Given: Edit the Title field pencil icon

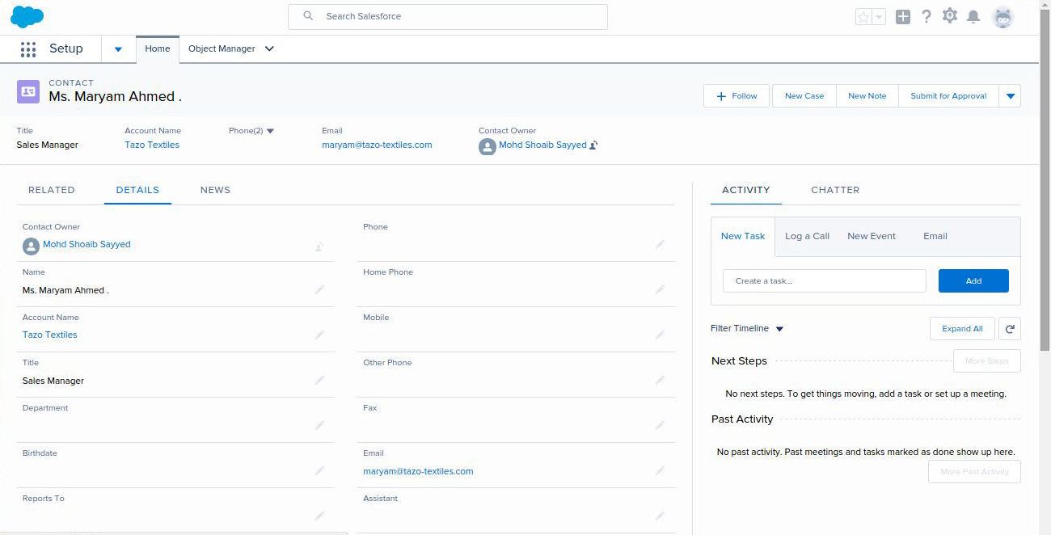Looking at the screenshot, I should click(x=319, y=380).
